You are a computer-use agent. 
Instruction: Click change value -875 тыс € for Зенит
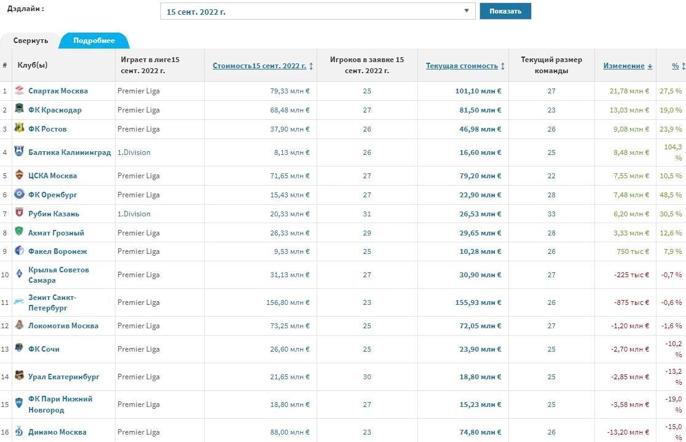click(631, 302)
